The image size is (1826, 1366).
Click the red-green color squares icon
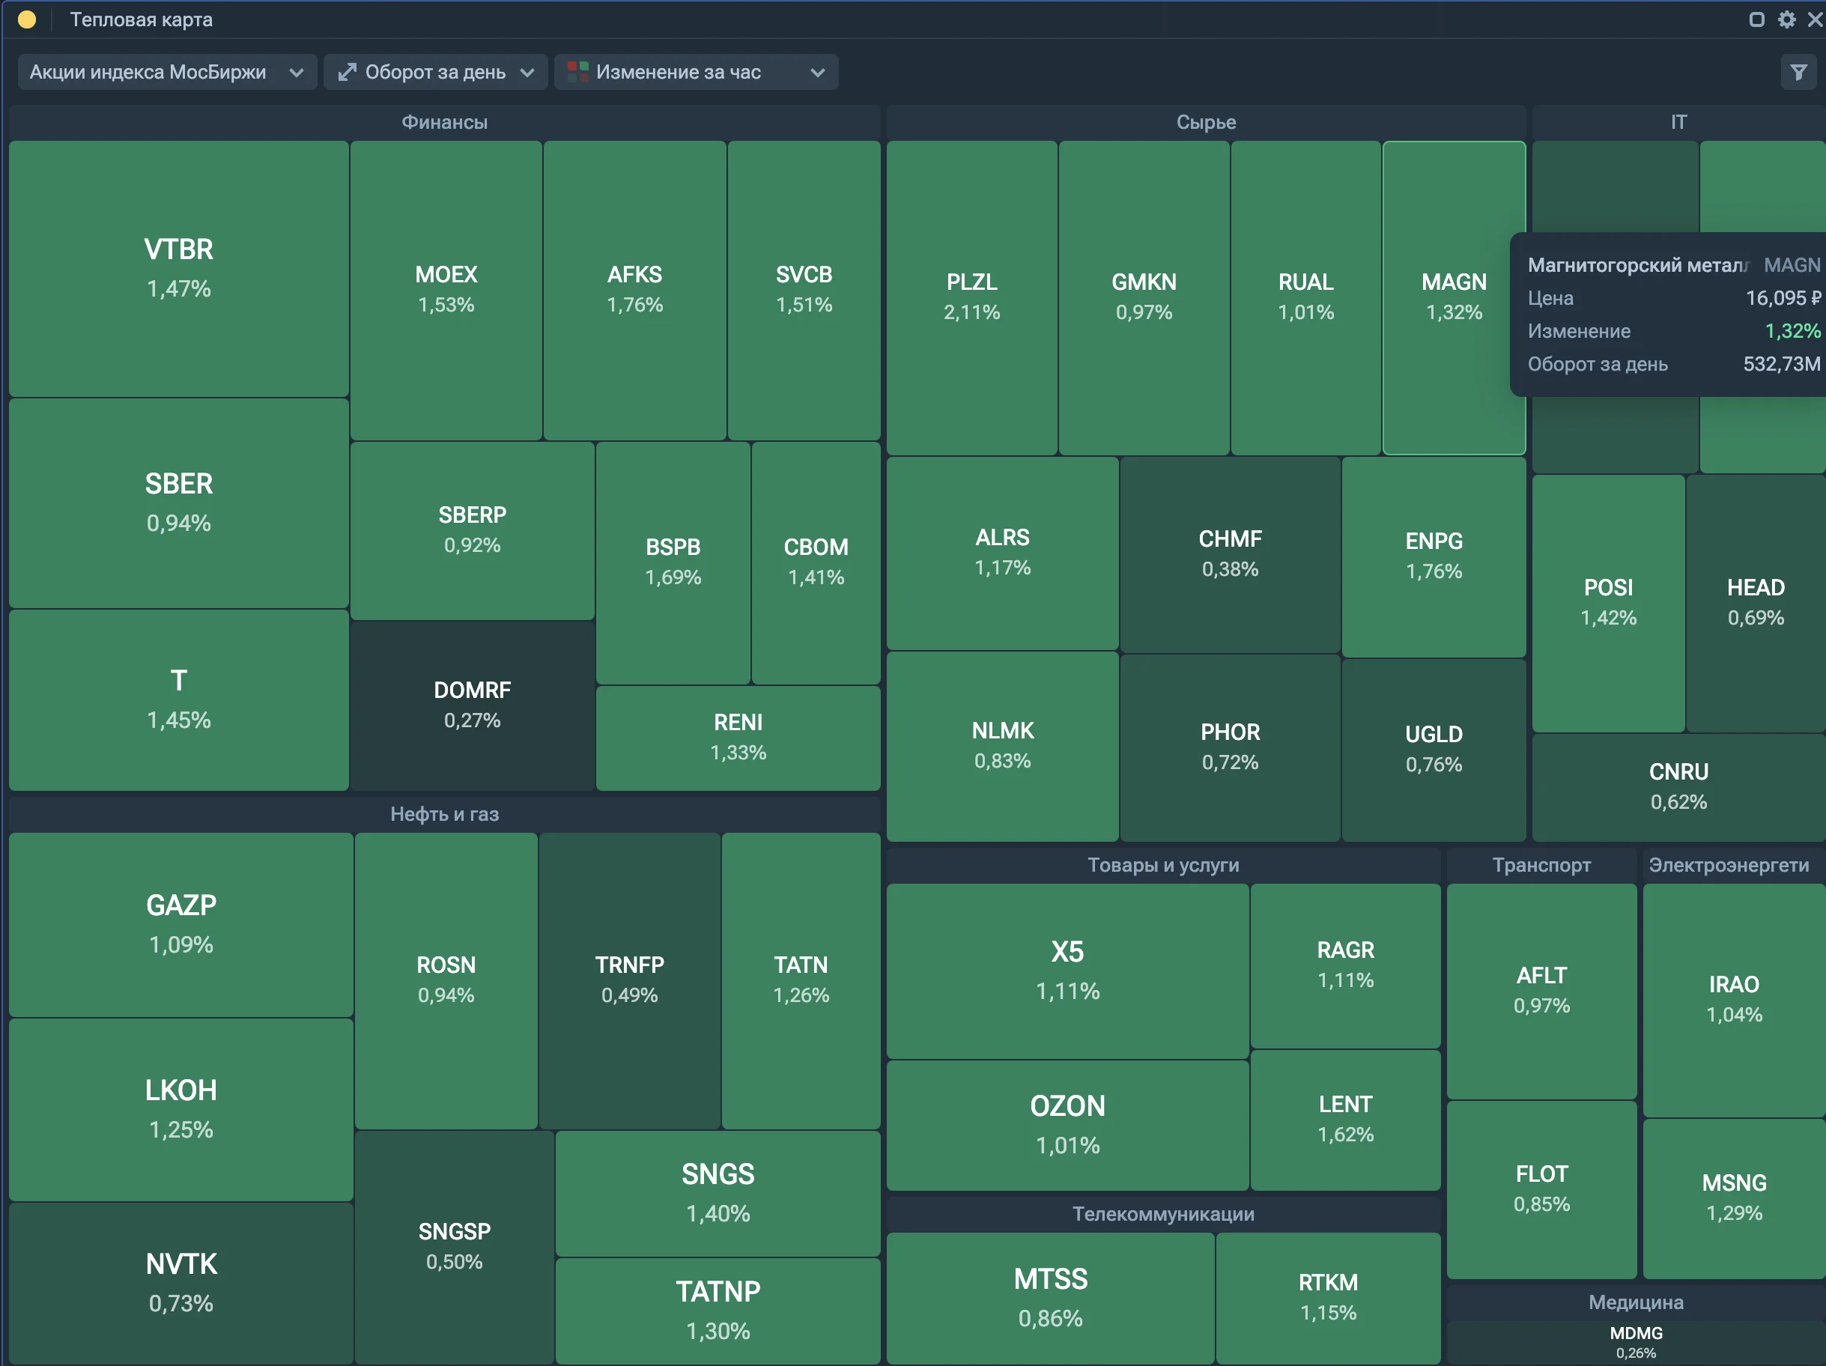pyautogui.click(x=578, y=72)
